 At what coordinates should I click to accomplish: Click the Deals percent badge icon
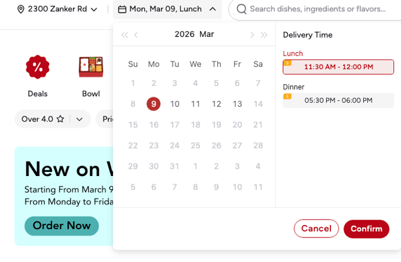pos(37,67)
